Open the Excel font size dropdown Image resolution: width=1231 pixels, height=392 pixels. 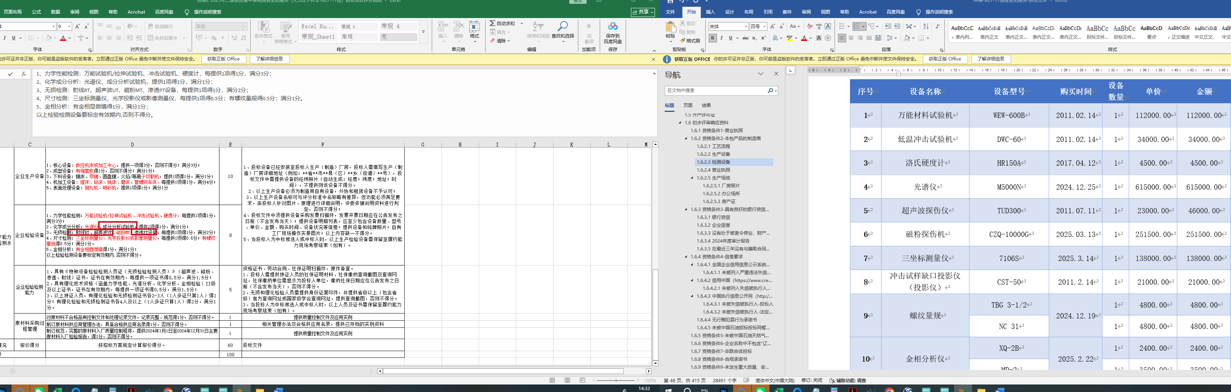69,27
